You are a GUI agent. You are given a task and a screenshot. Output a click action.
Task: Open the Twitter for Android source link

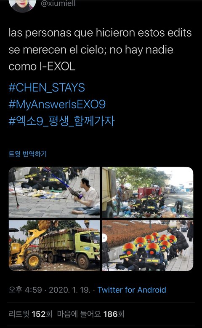[x=132, y=290]
